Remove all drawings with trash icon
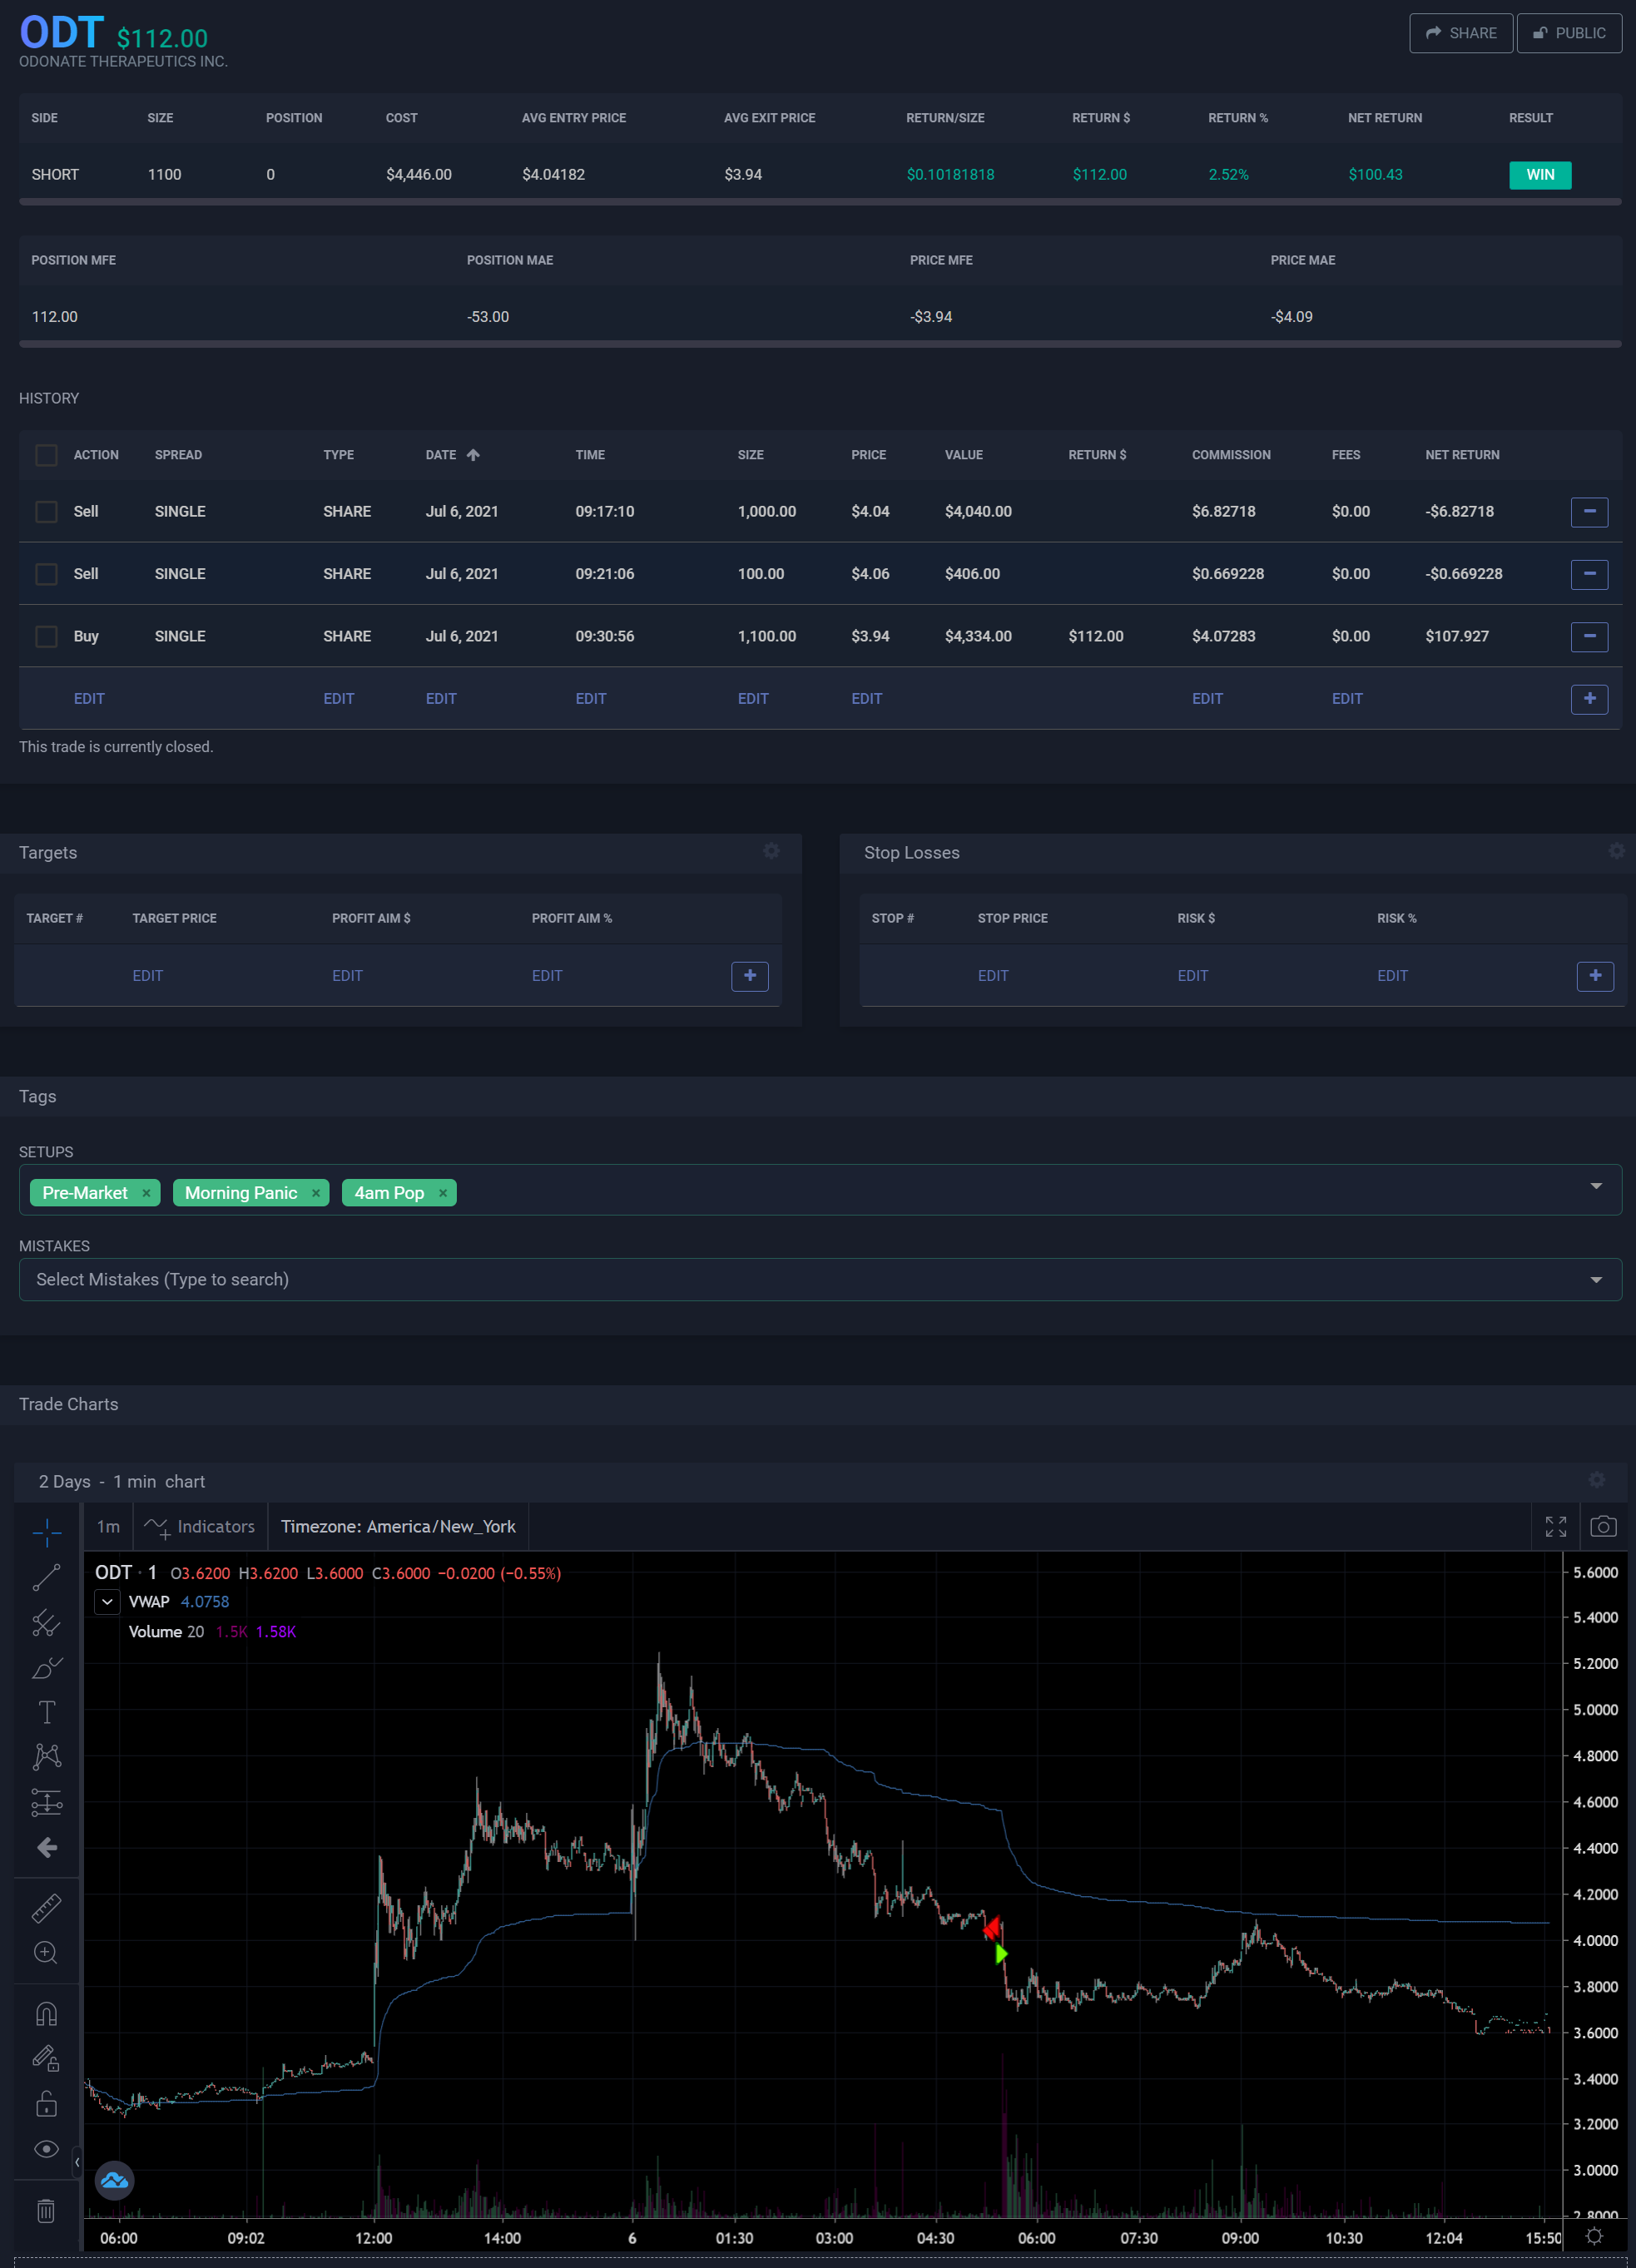The image size is (1636, 2268). coord(46,2210)
